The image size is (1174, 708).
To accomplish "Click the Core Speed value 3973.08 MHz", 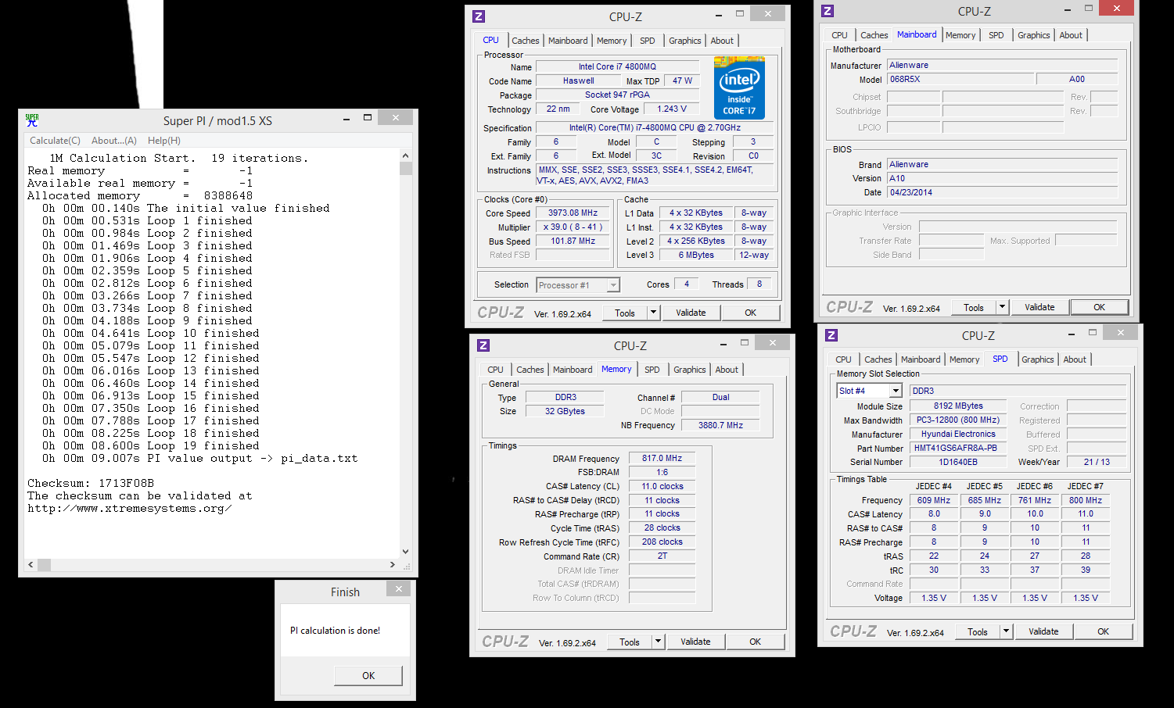I will pos(573,213).
